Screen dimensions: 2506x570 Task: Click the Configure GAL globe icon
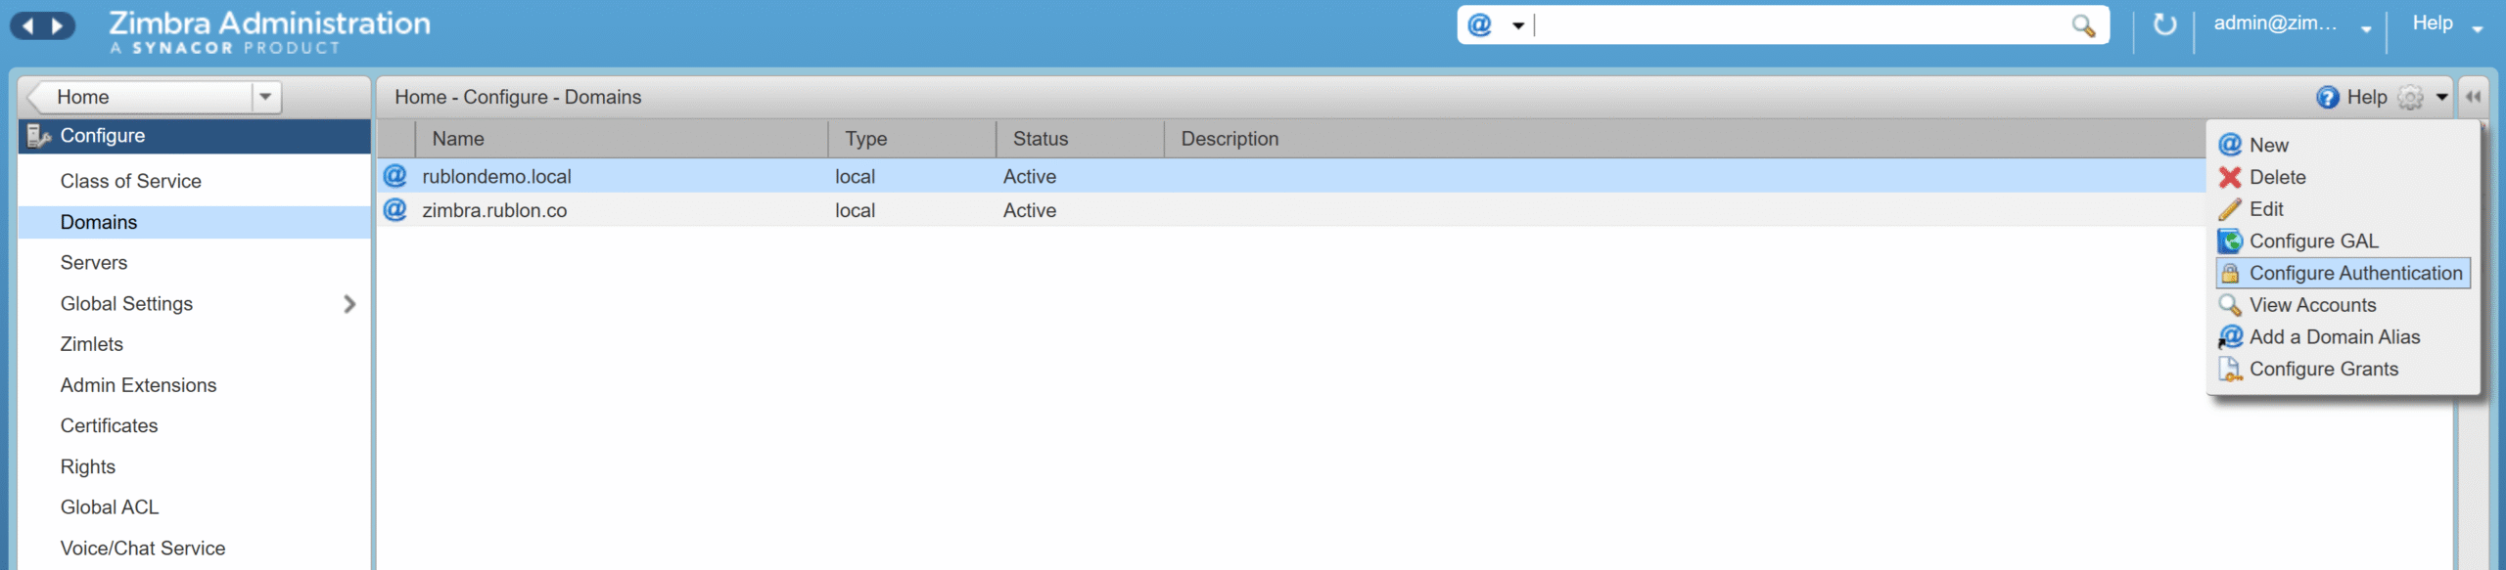click(2230, 241)
